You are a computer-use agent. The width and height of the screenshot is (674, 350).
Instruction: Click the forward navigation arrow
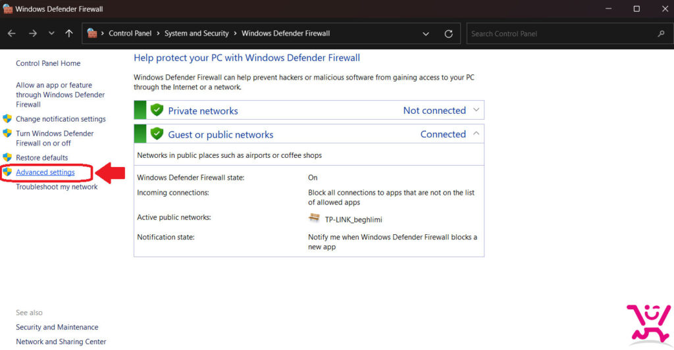[33, 34]
